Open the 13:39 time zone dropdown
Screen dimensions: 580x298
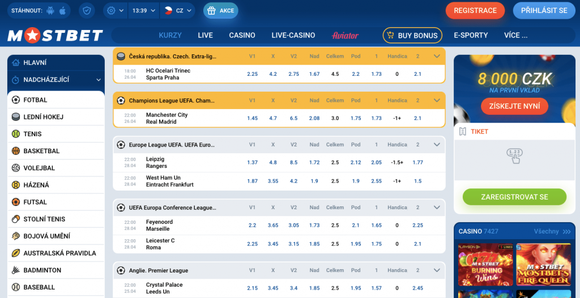pyautogui.click(x=143, y=10)
